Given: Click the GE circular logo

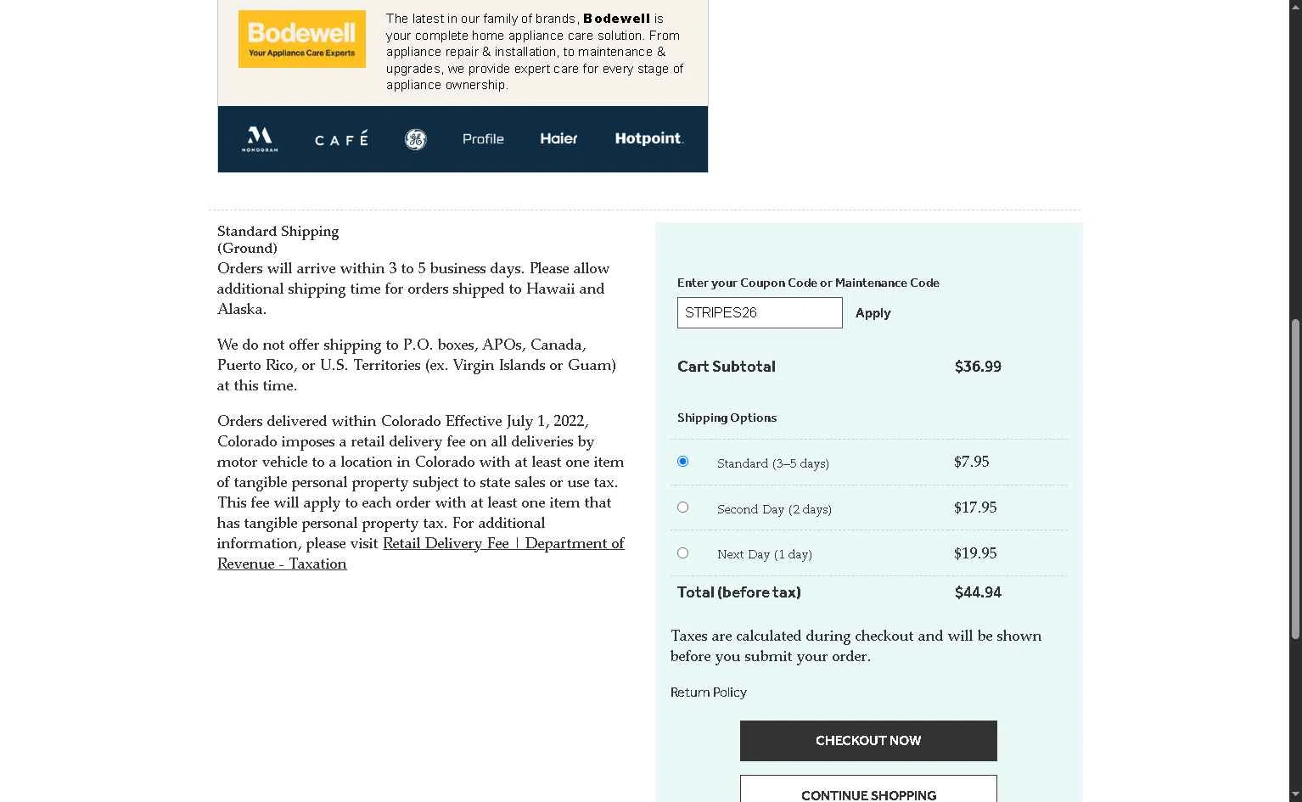Looking at the screenshot, I should pos(415,139).
